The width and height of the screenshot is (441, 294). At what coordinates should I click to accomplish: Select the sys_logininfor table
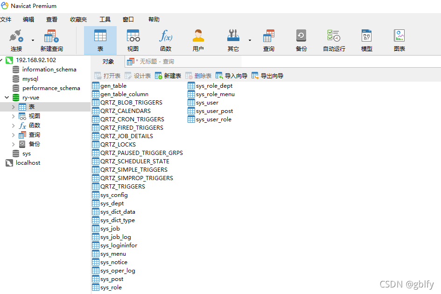coord(119,245)
